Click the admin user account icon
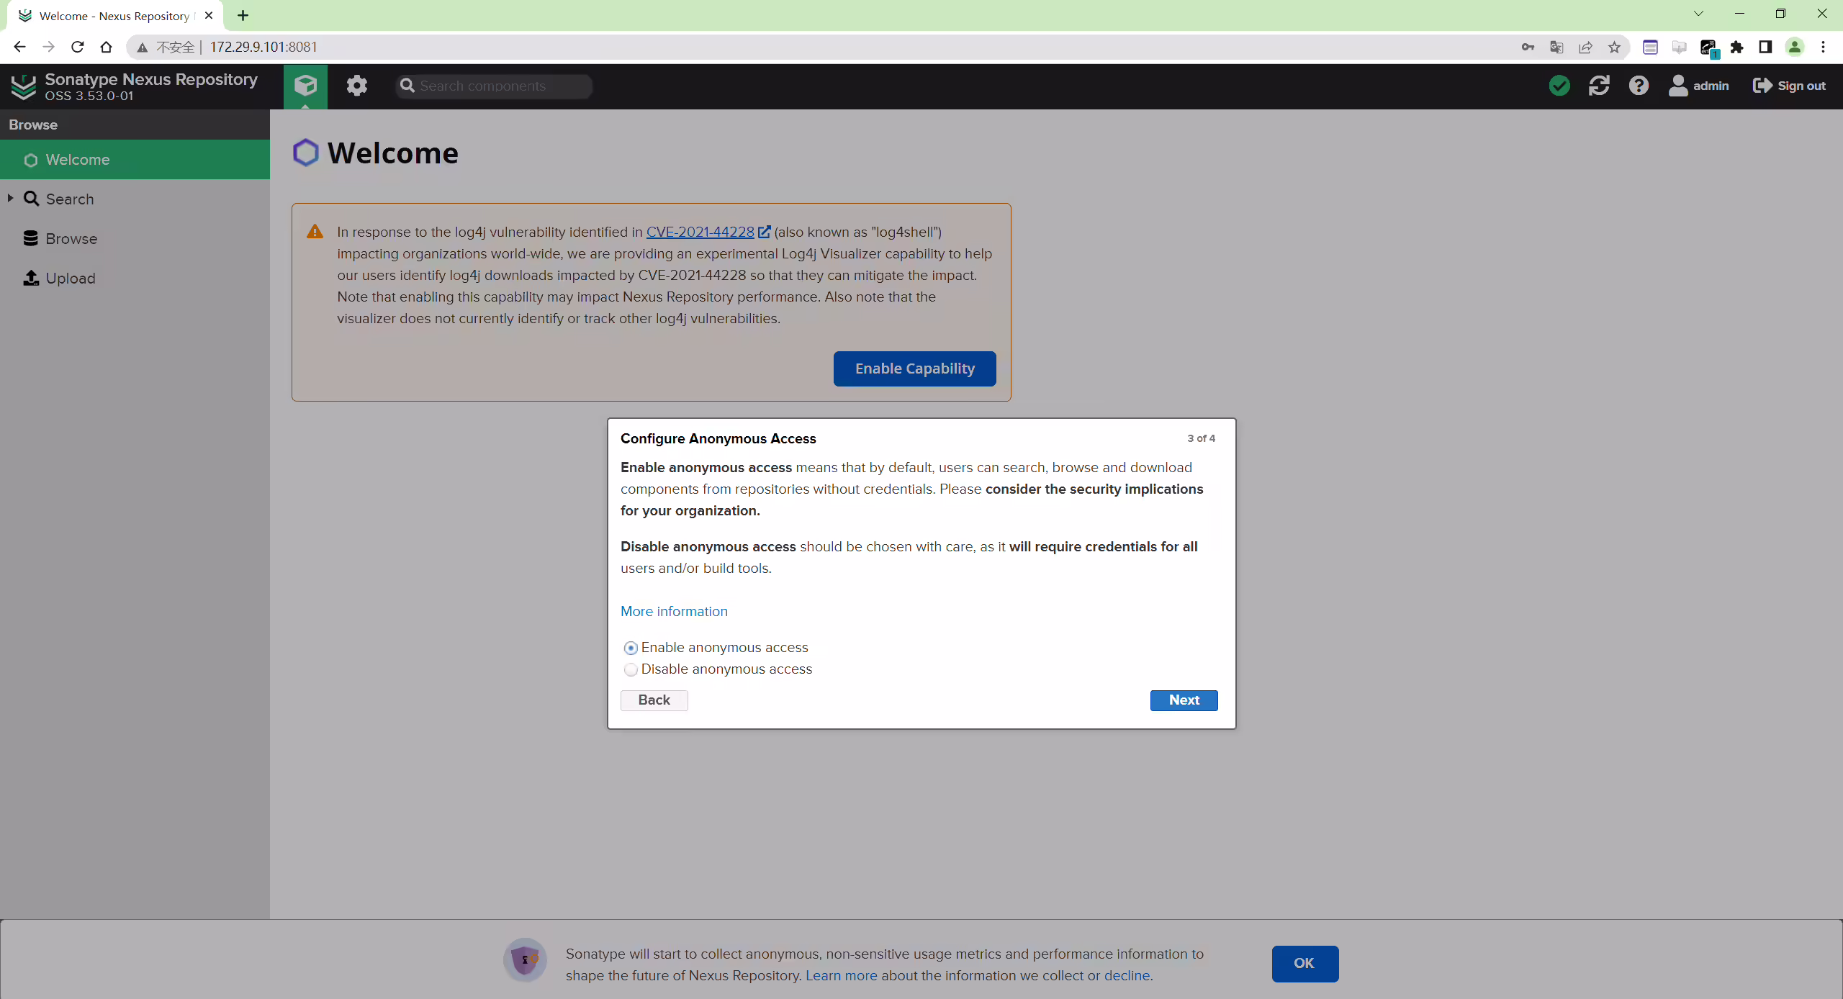Image resolution: width=1843 pixels, height=999 pixels. (1678, 86)
